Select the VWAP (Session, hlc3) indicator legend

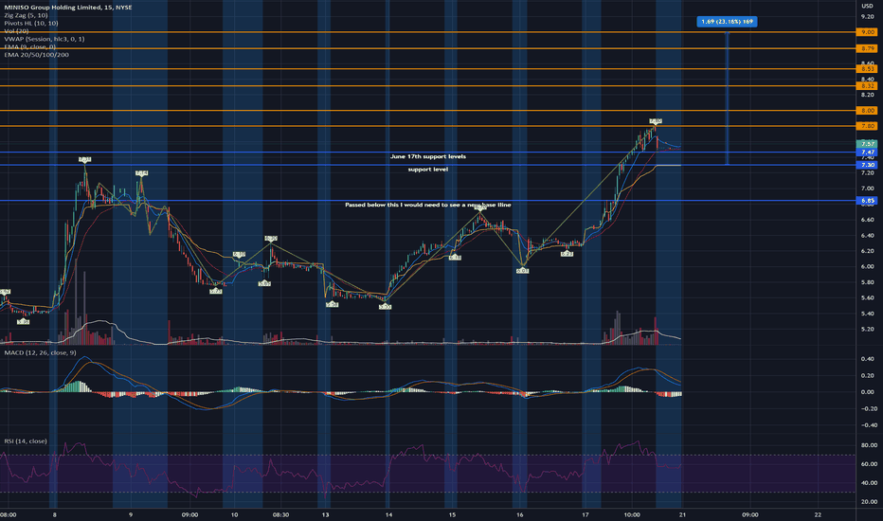45,39
